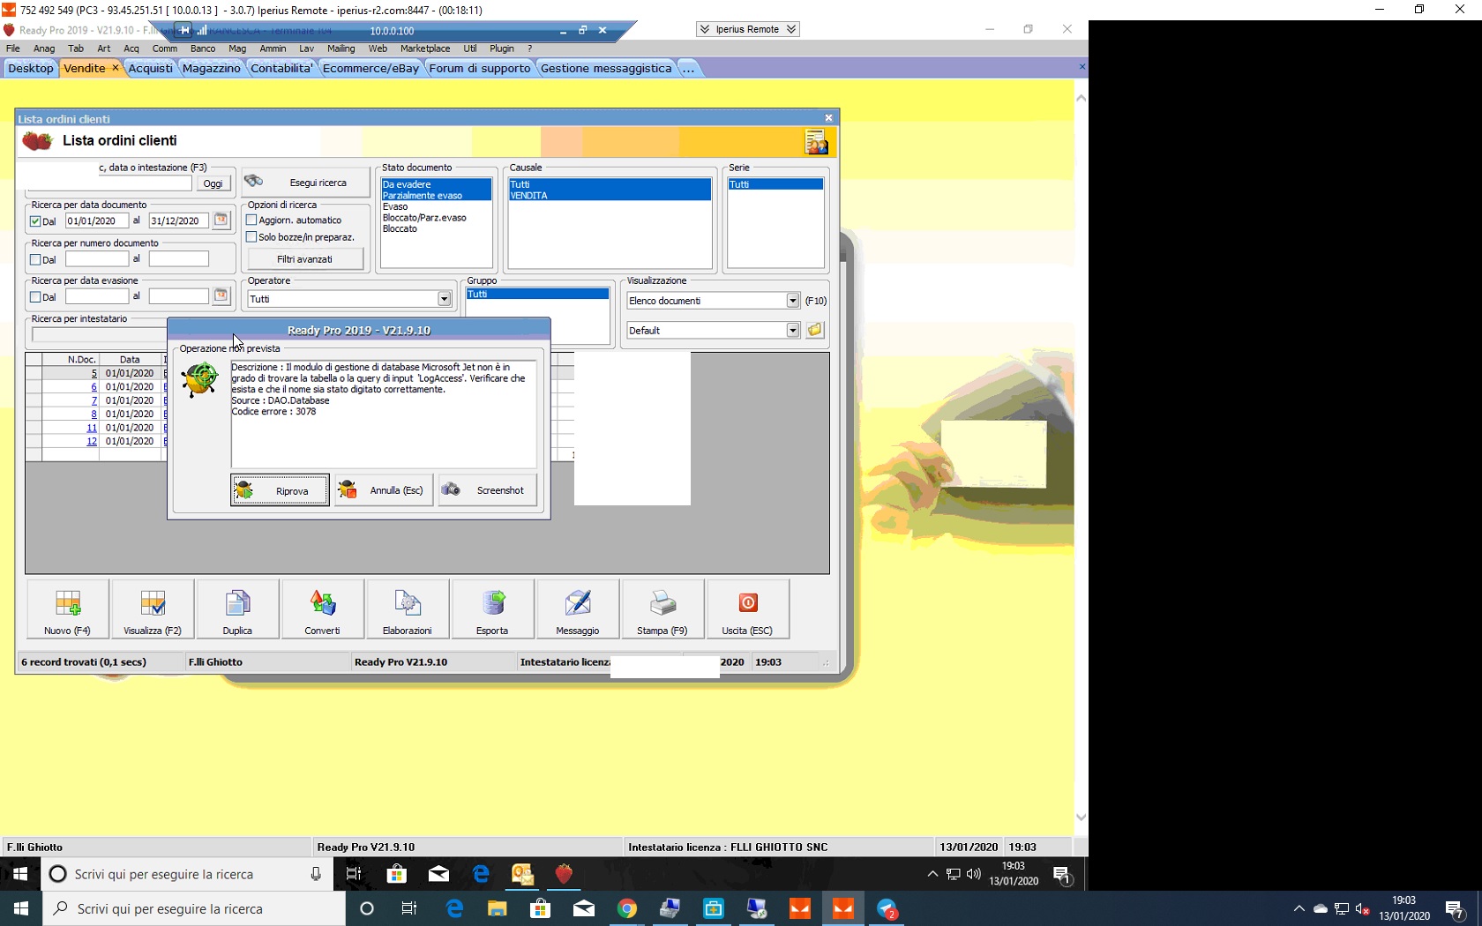Image resolution: width=1482 pixels, height=926 pixels.
Task: Click Telegram icon in local taskbar
Action: coord(887,908)
